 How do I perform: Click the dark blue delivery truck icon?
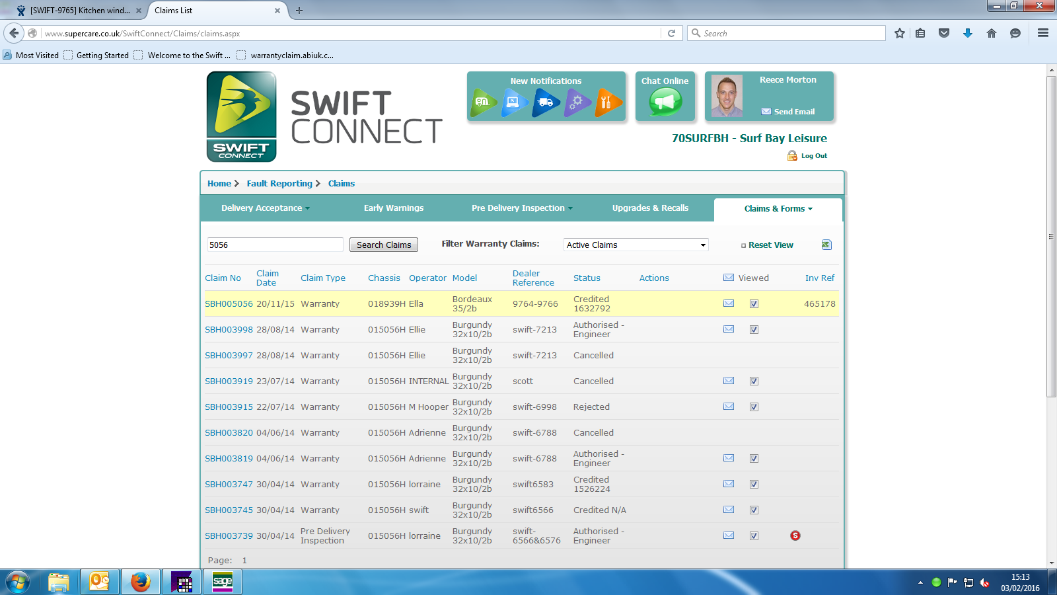[546, 102]
